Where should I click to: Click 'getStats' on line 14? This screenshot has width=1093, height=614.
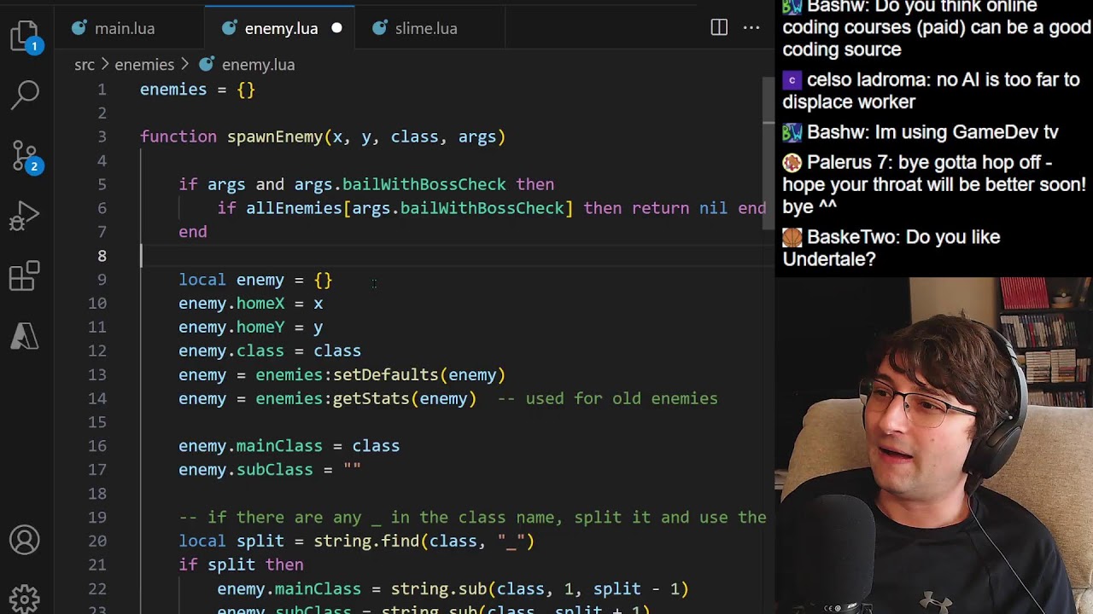tap(371, 398)
